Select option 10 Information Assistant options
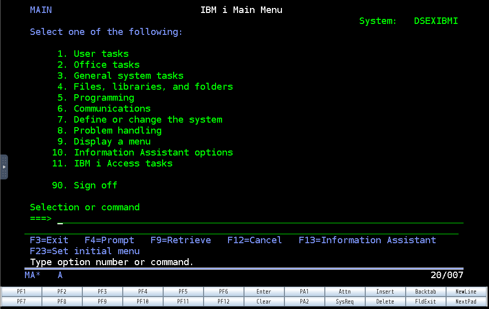The height and width of the screenshot is (309, 489). click(143, 153)
